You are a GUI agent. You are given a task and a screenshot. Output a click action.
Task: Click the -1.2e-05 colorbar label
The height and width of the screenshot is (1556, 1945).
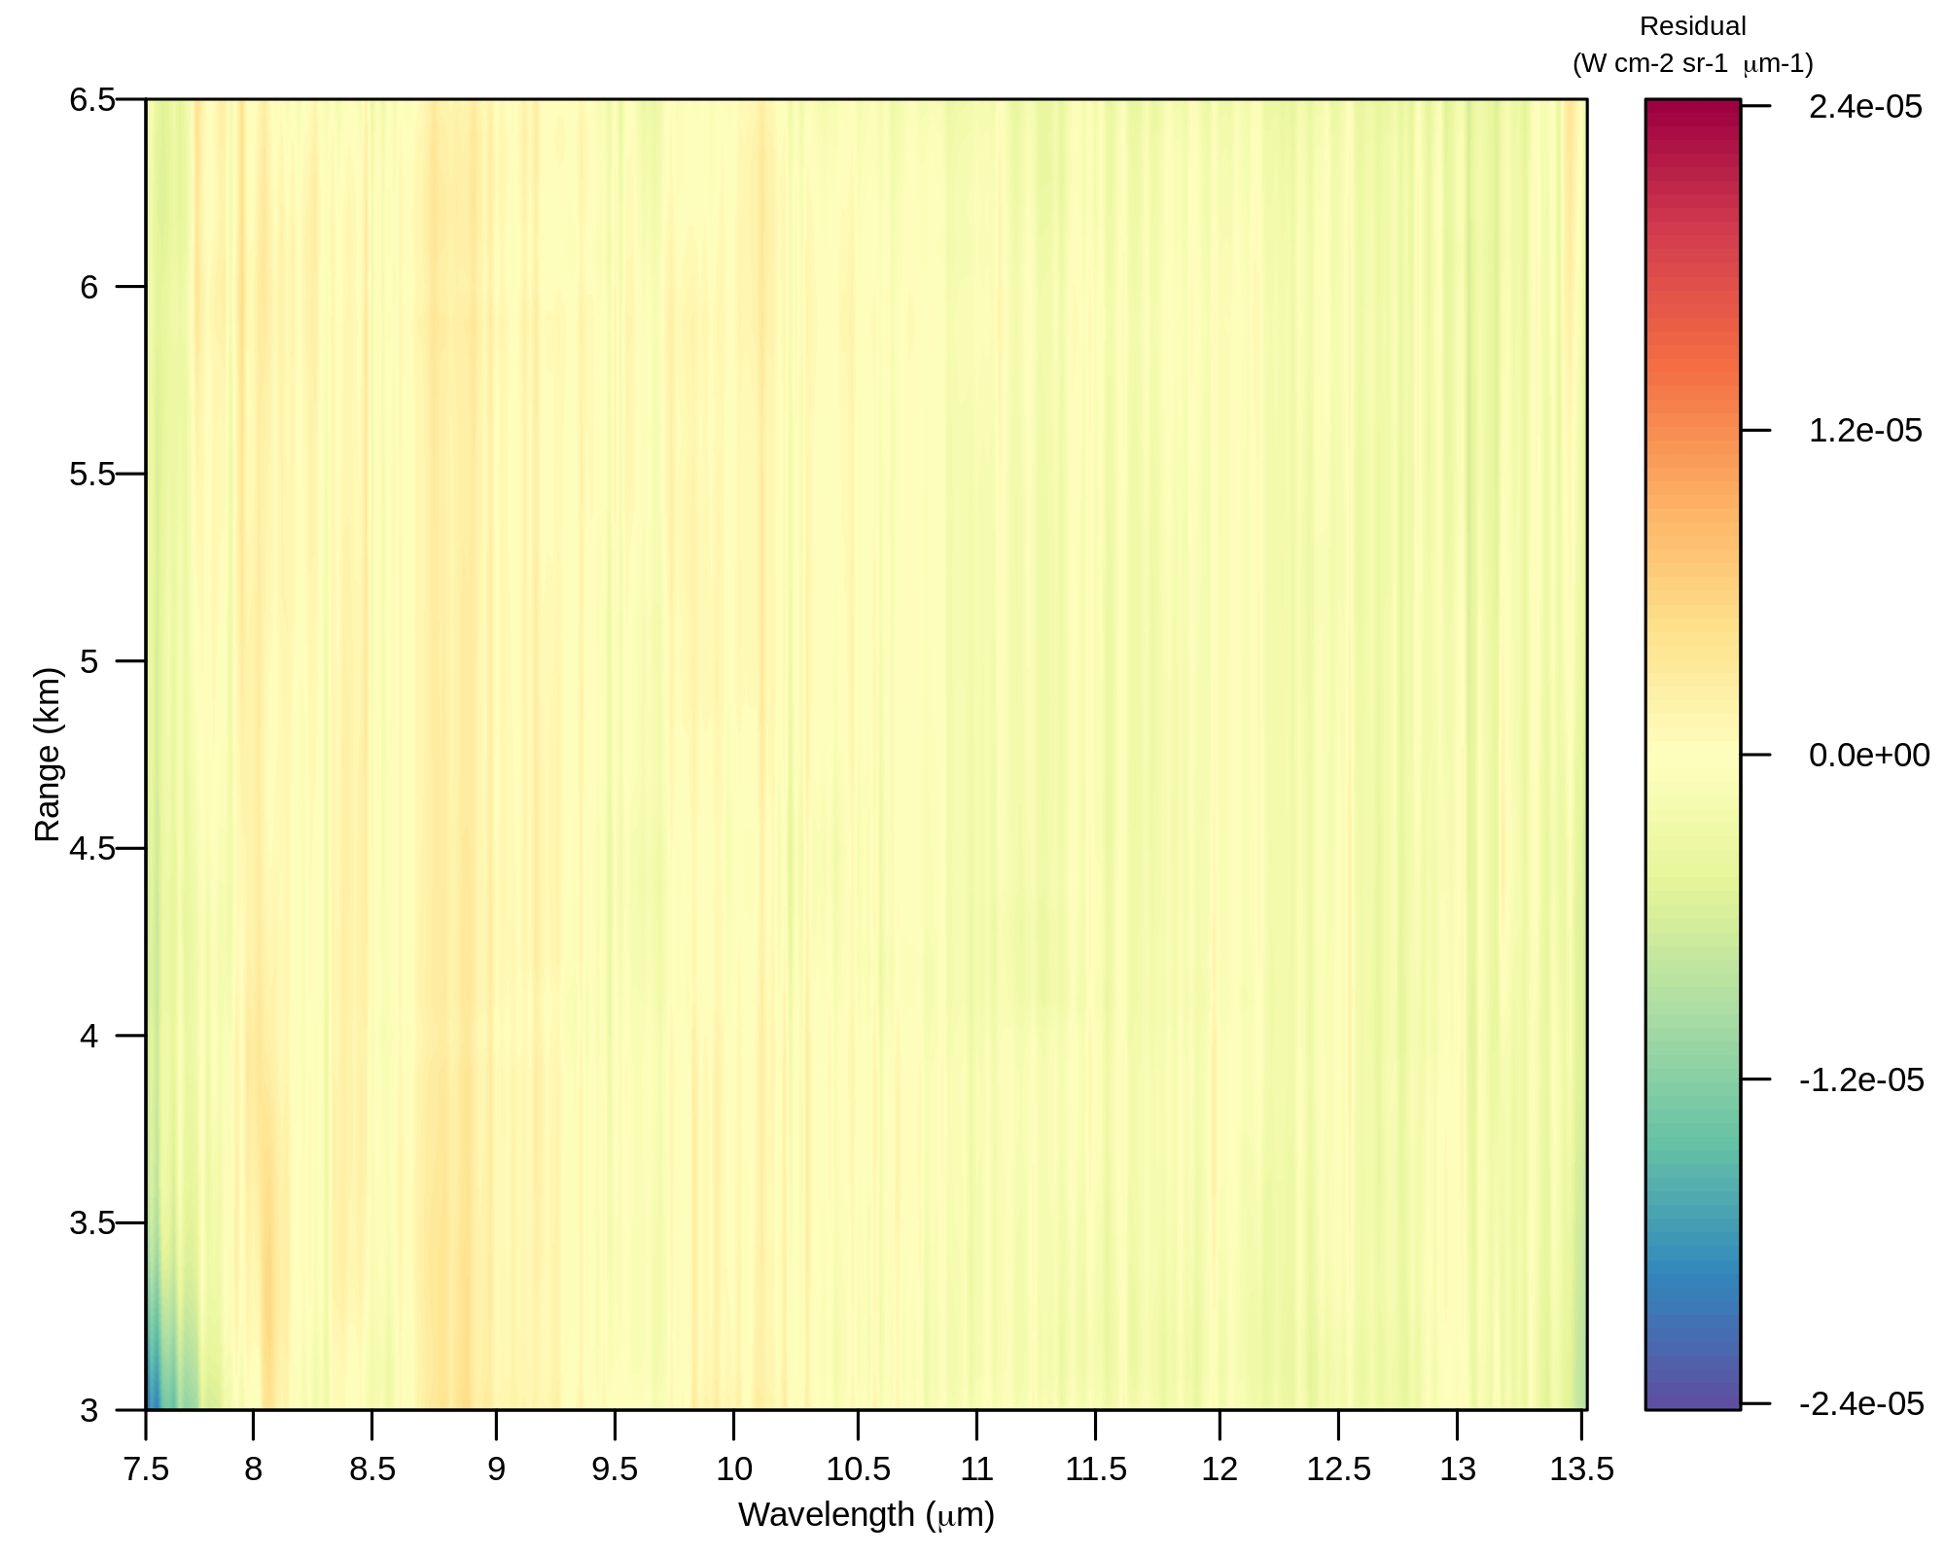click(1860, 1079)
